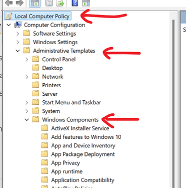Click the console tree vertical scrollbar
Viewport: 186px width, 188px height.
[x=173, y=104]
